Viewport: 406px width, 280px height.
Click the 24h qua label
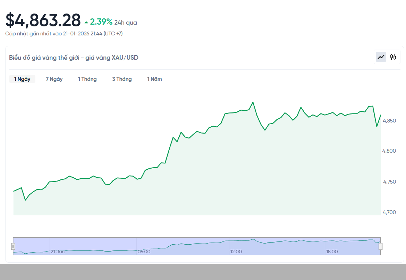[x=126, y=23]
